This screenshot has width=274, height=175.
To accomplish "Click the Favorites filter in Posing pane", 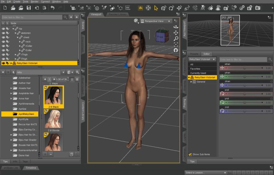I will click(x=195, y=69).
